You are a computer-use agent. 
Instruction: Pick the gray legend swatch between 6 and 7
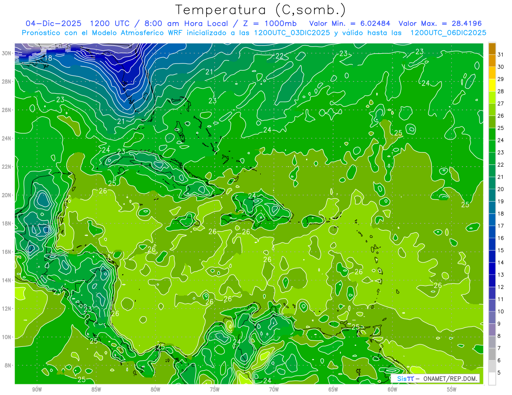click(492, 354)
